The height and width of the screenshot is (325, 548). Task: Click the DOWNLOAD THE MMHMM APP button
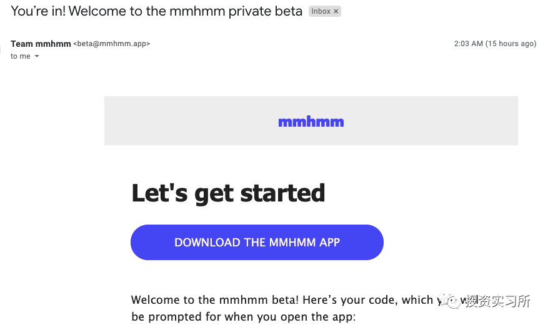coord(257,243)
